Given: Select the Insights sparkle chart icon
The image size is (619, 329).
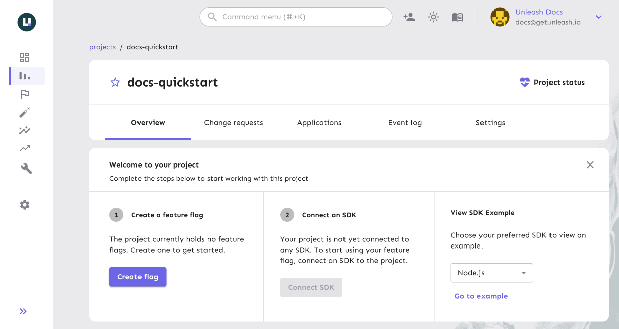Looking at the screenshot, I should (x=24, y=130).
